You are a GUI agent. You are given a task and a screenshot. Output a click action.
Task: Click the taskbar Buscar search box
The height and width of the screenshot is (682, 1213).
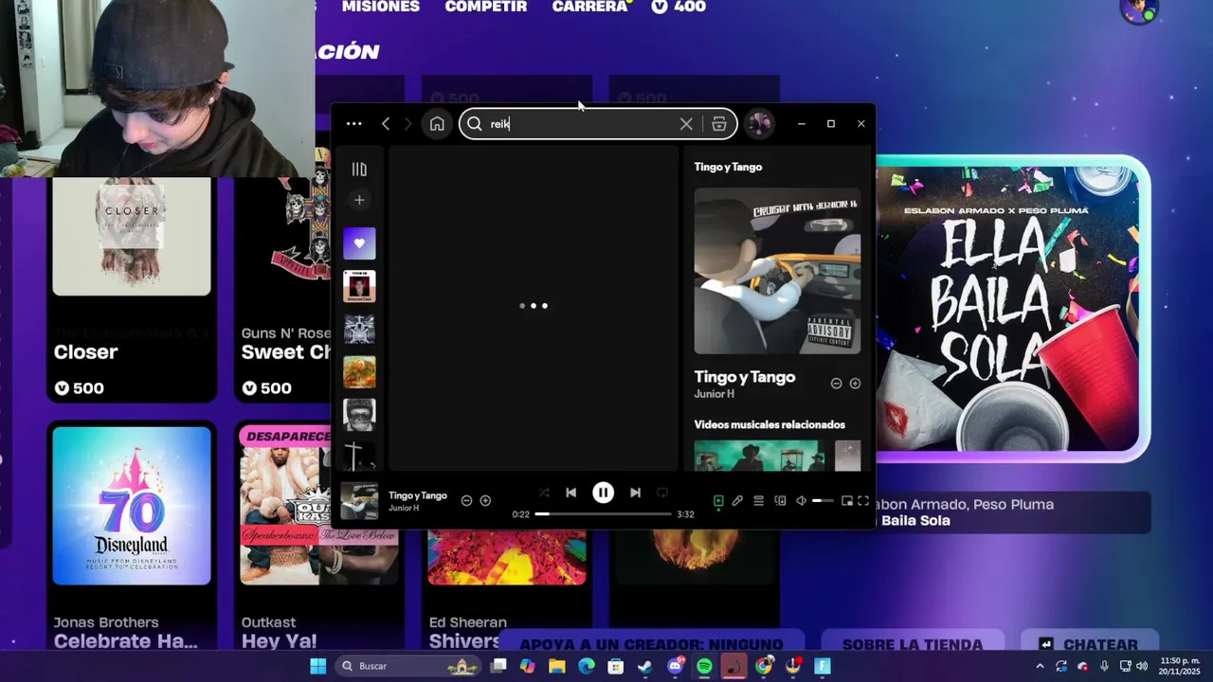click(x=407, y=666)
